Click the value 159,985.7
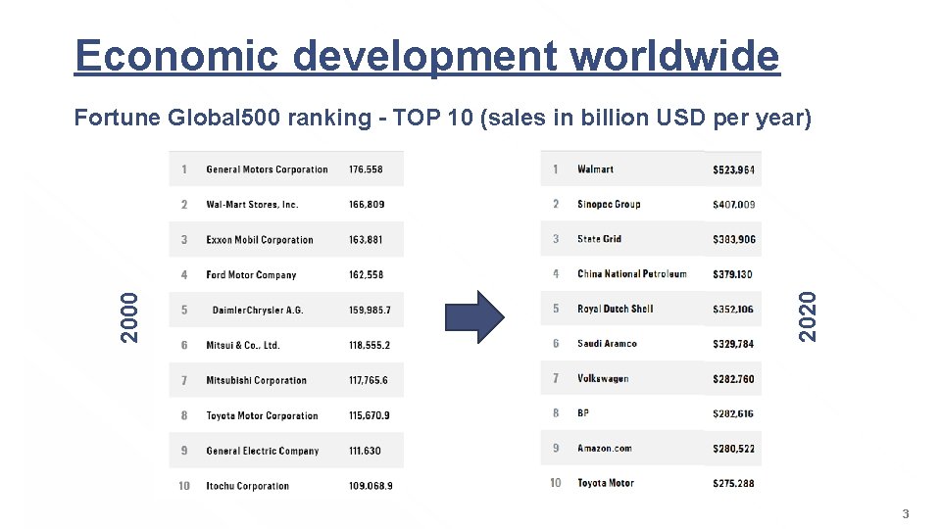Screen dimensions: 941x529 [x=370, y=311]
